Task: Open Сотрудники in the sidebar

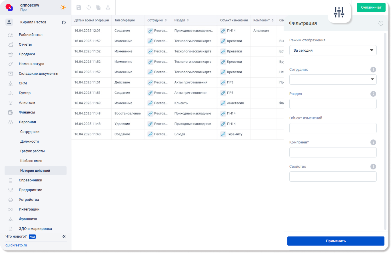Action: point(30,132)
